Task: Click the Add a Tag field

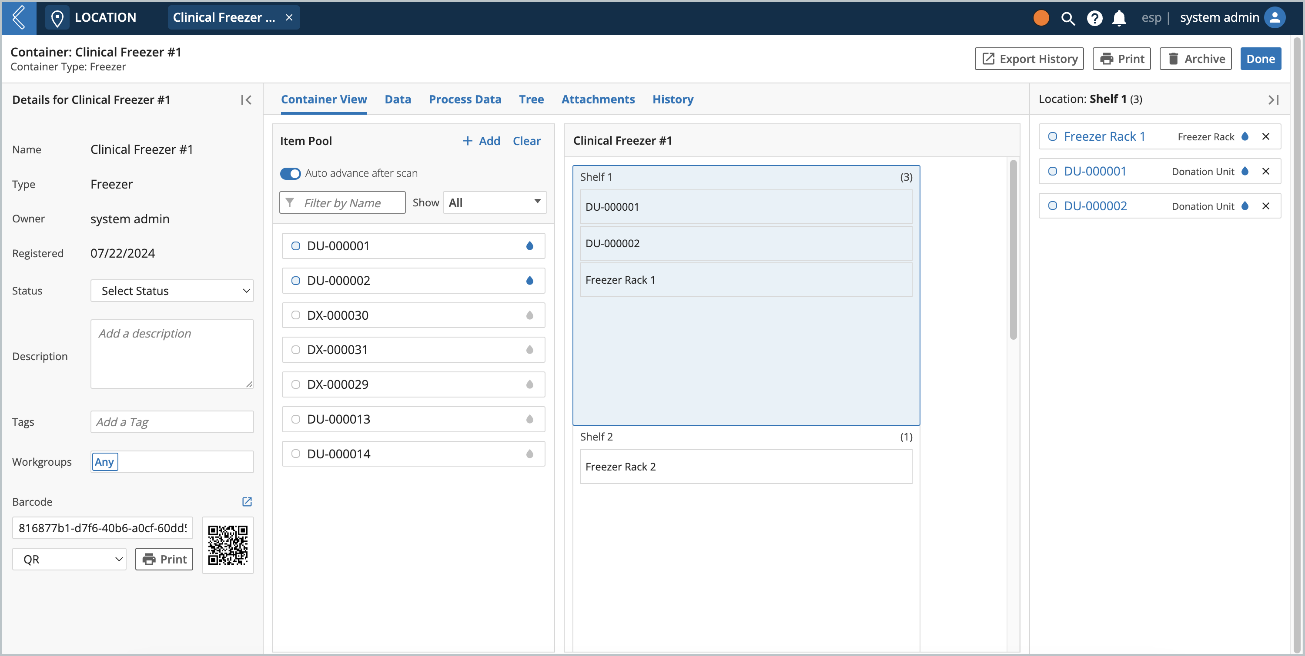Action: coord(172,422)
